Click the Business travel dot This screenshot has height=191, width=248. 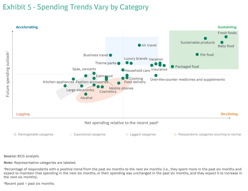(x=110, y=55)
